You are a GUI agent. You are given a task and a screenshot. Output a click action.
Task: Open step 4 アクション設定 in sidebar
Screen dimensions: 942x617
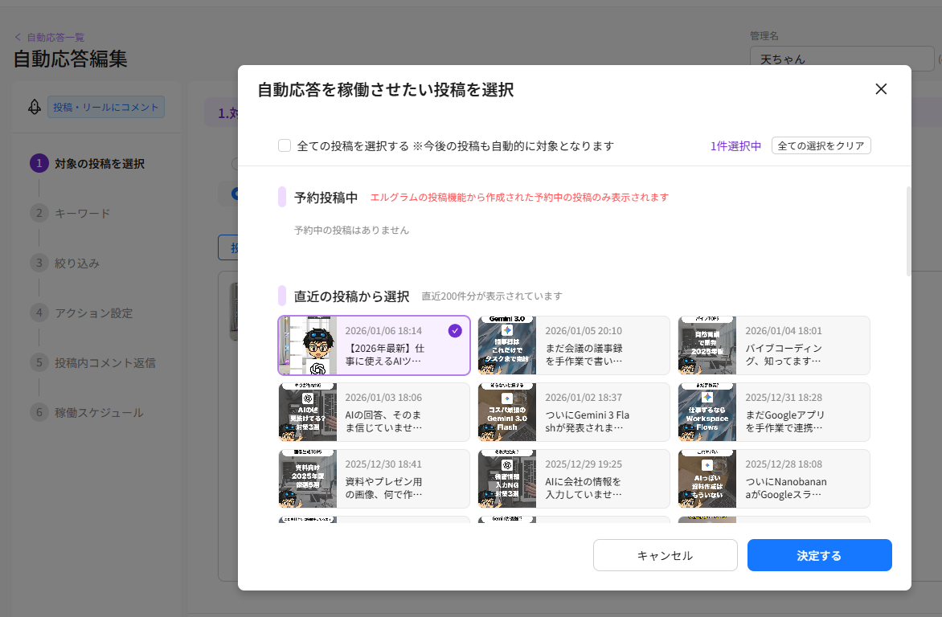[93, 313]
